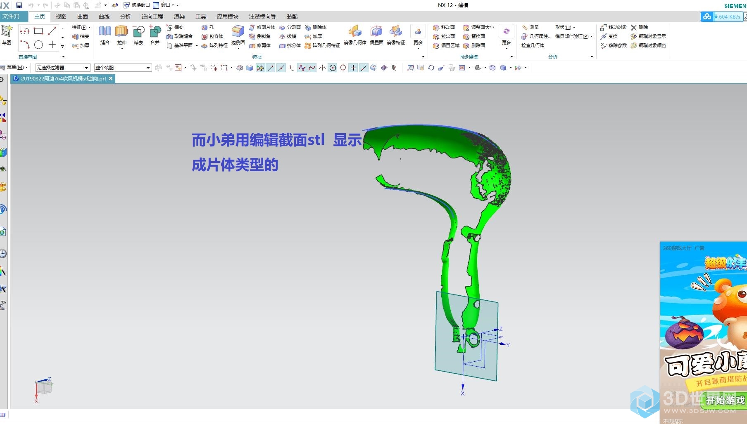Click the 拔模 (Draft) tool
Image resolution: width=747 pixels, height=424 pixels.
click(288, 36)
